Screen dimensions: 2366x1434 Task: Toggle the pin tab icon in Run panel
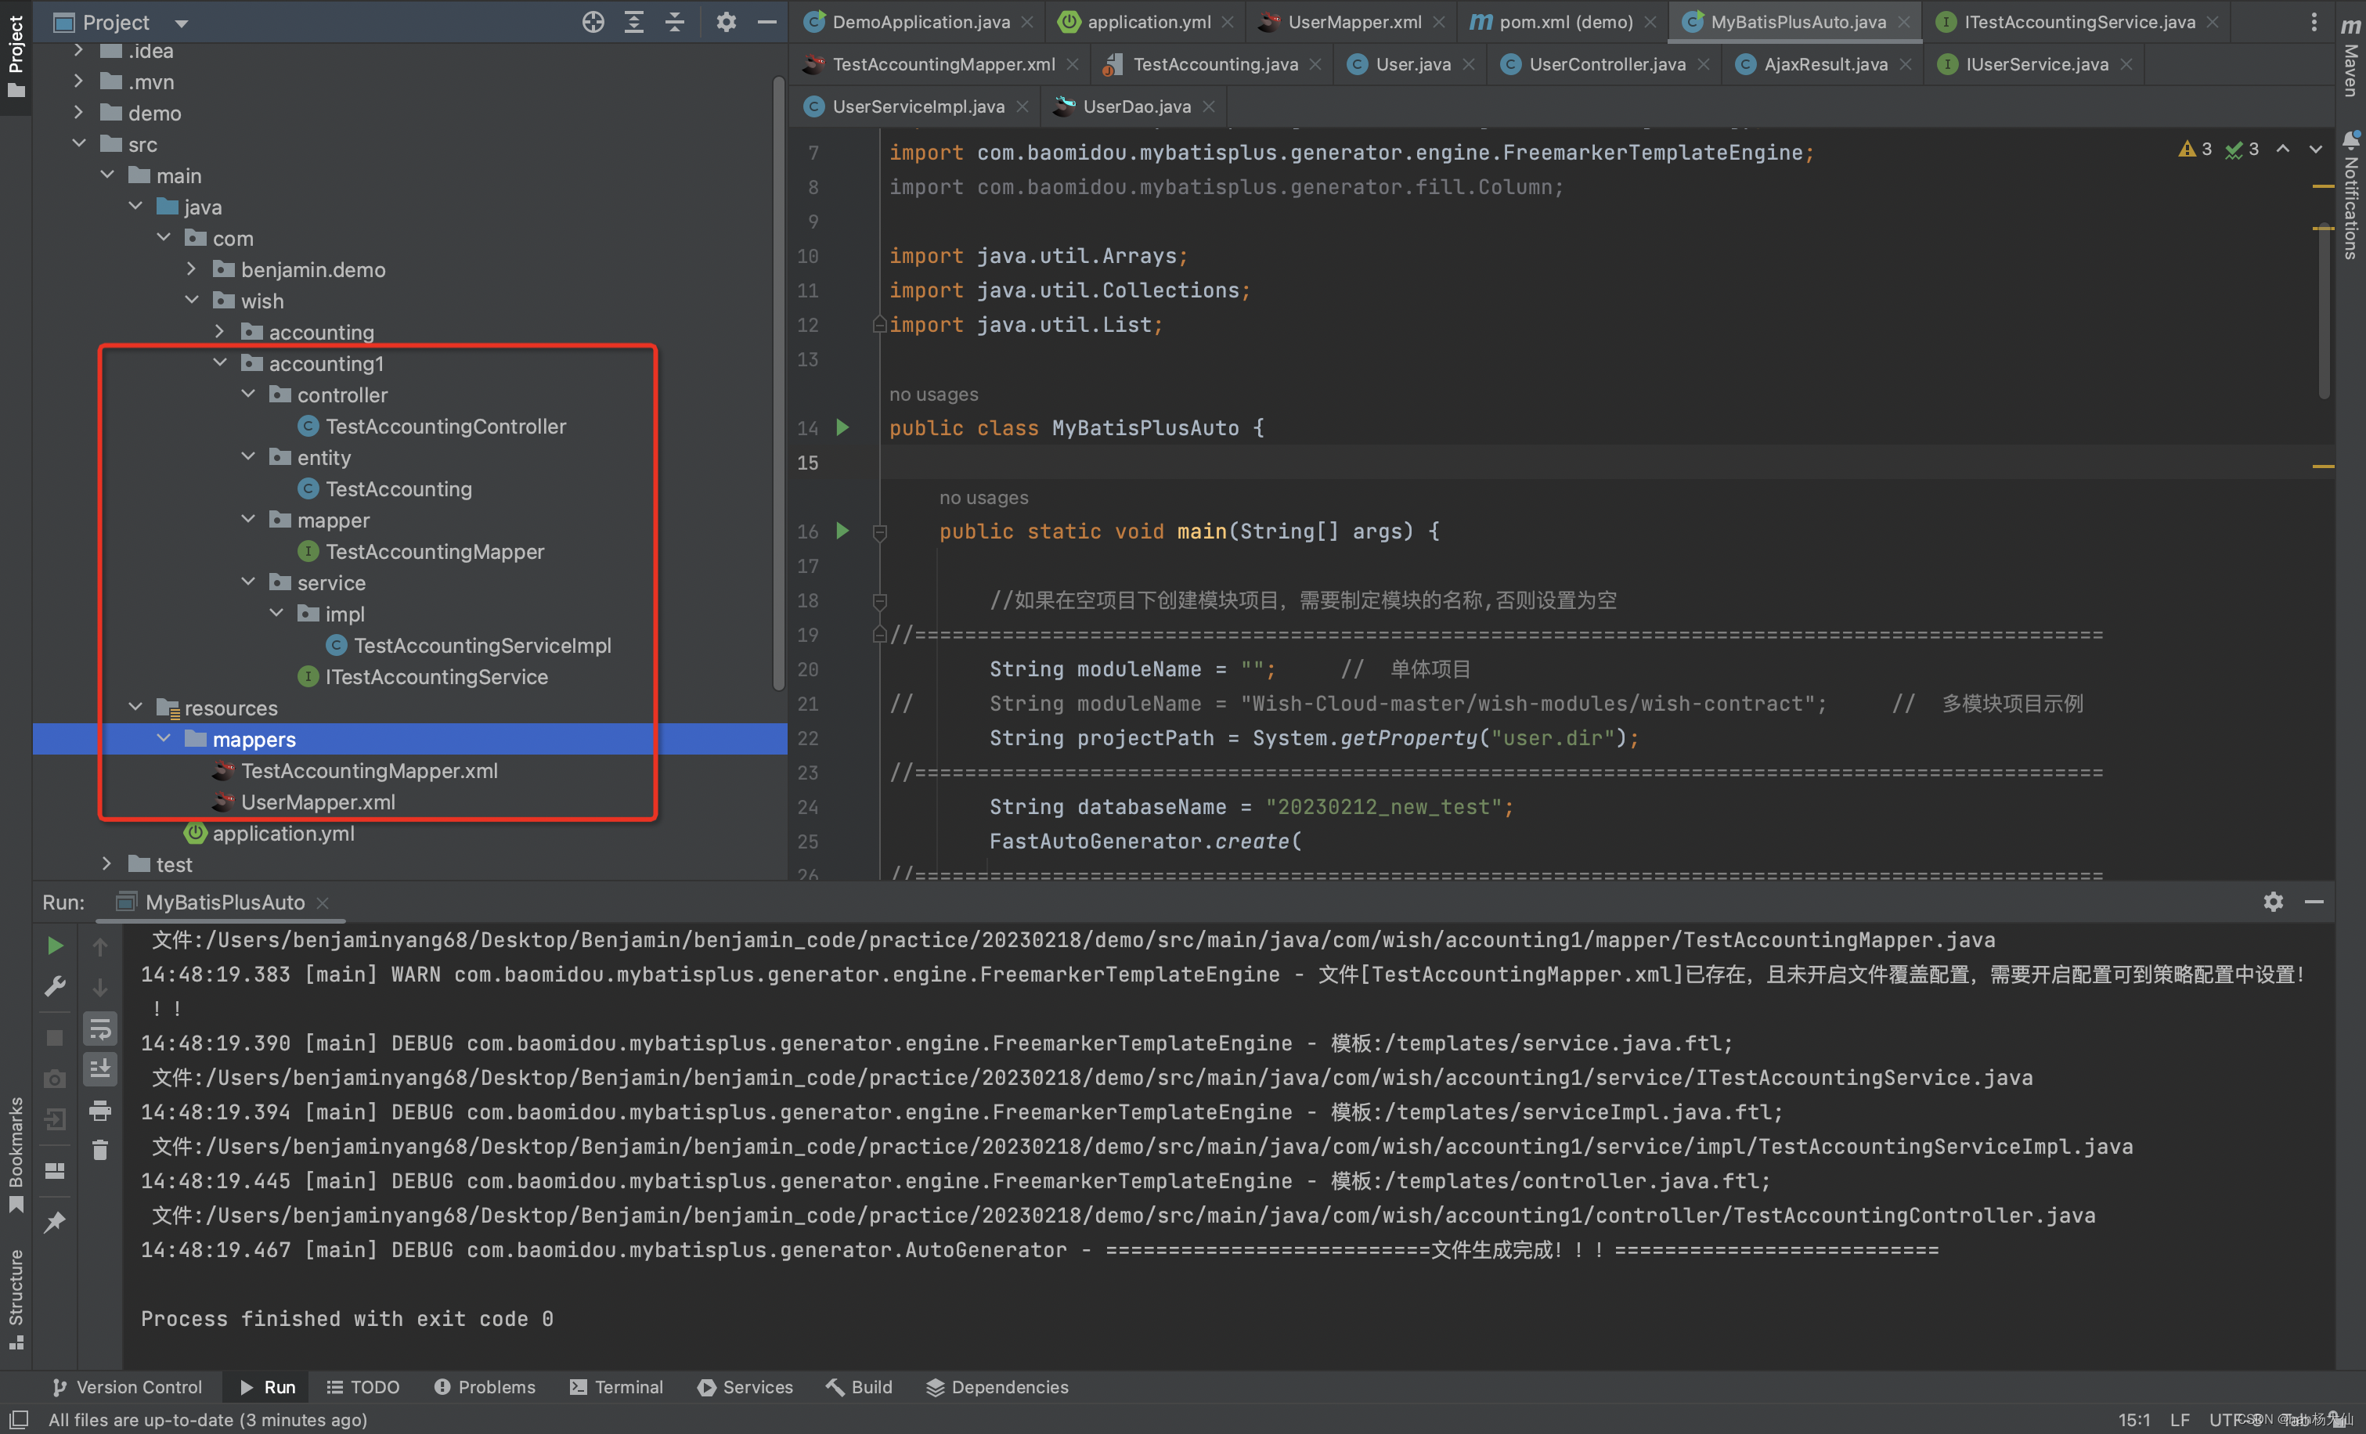tap(55, 1222)
